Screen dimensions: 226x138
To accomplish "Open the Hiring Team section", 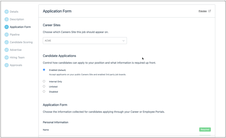I will coord(17,57).
